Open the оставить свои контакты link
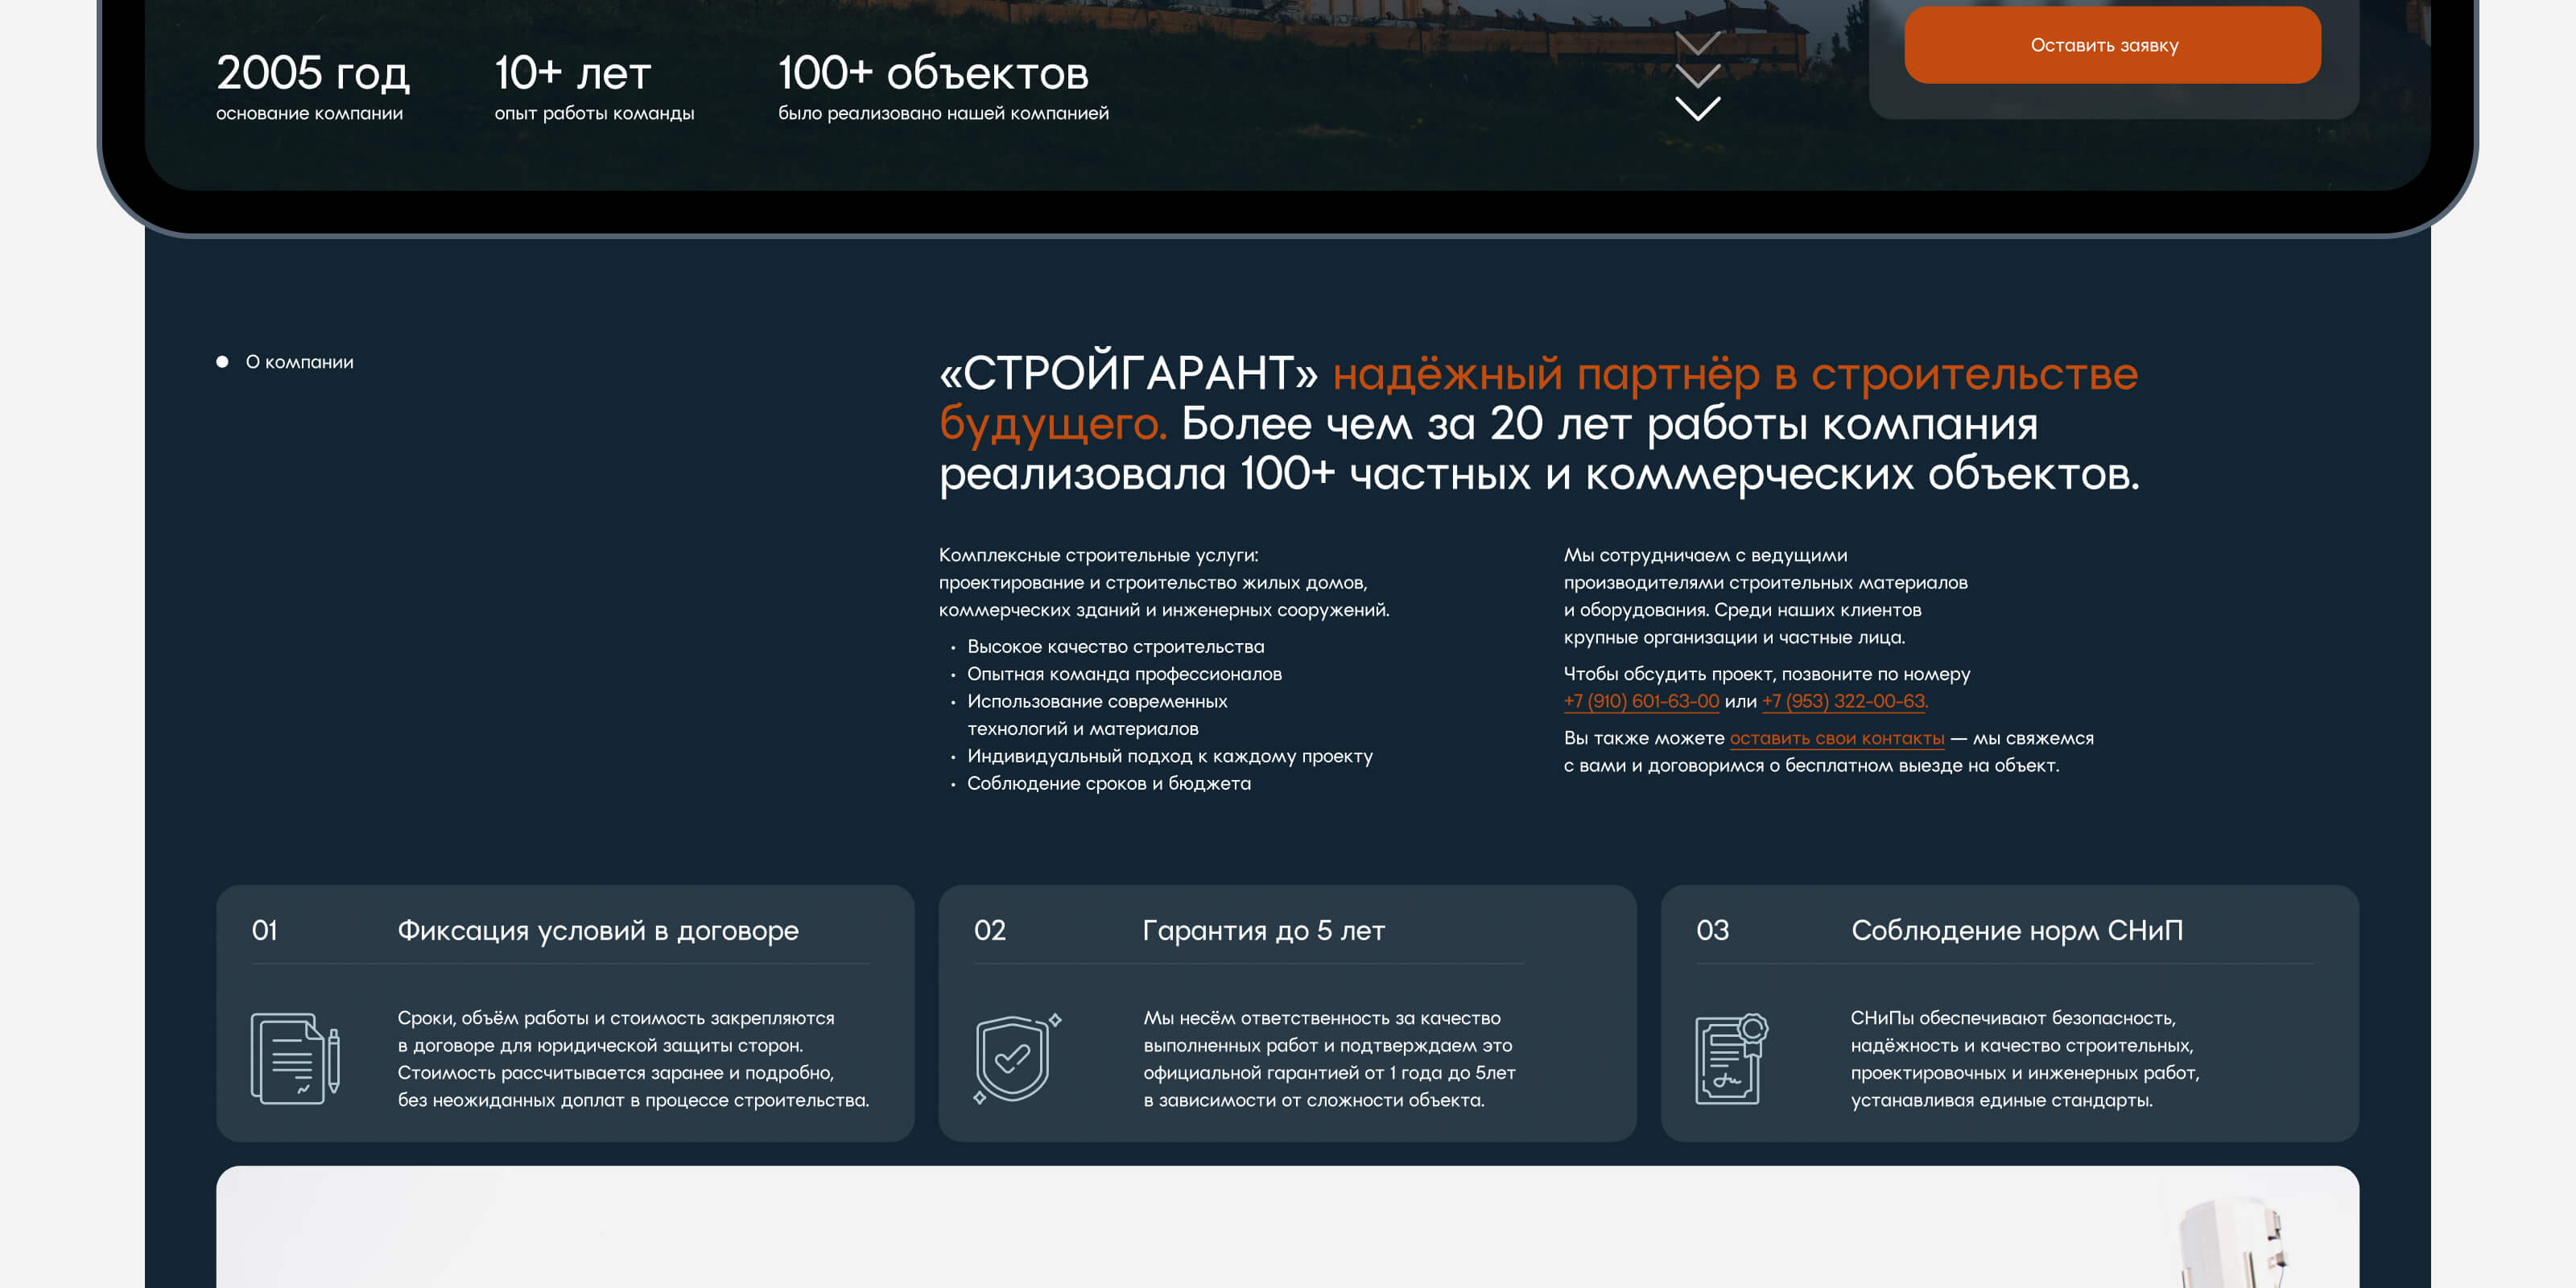This screenshot has width=2576, height=1288. pyautogui.click(x=1837, y=738)
